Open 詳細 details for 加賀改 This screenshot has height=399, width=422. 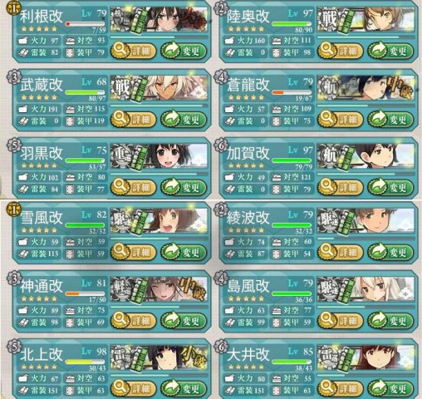pyautogui.click(x=340, y=187)
